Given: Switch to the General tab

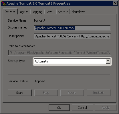Looking at the screenshot, I should [x=10, y=11].
